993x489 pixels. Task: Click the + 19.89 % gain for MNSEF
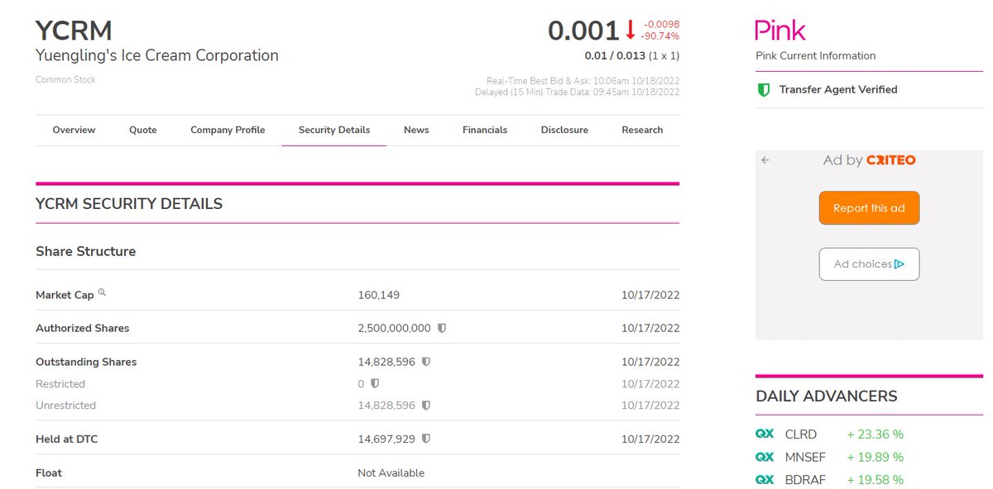tap(875, 457)
